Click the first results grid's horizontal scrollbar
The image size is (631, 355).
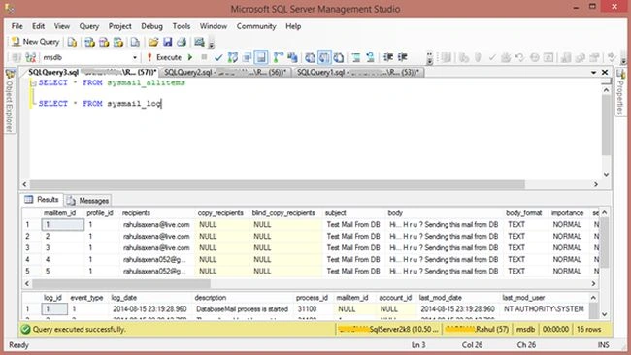click(121, 284)
